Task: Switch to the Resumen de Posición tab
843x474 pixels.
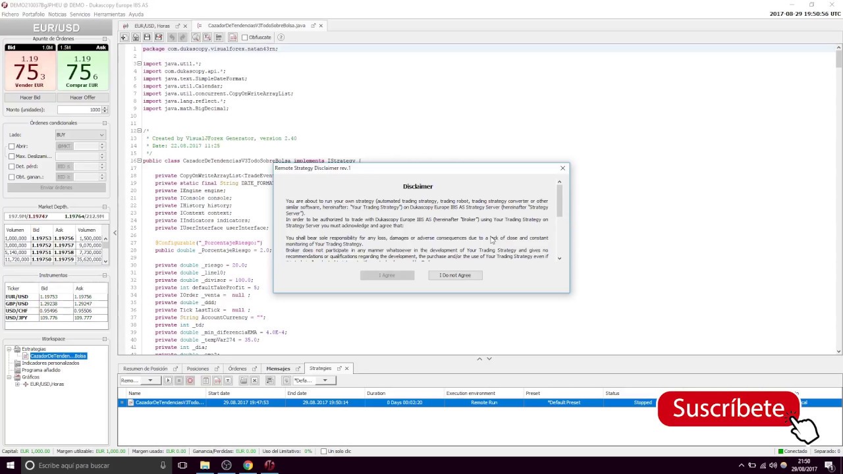Action: (145, 369)
